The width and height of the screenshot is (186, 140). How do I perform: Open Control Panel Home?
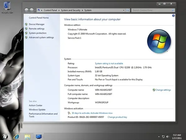[39, 18]
